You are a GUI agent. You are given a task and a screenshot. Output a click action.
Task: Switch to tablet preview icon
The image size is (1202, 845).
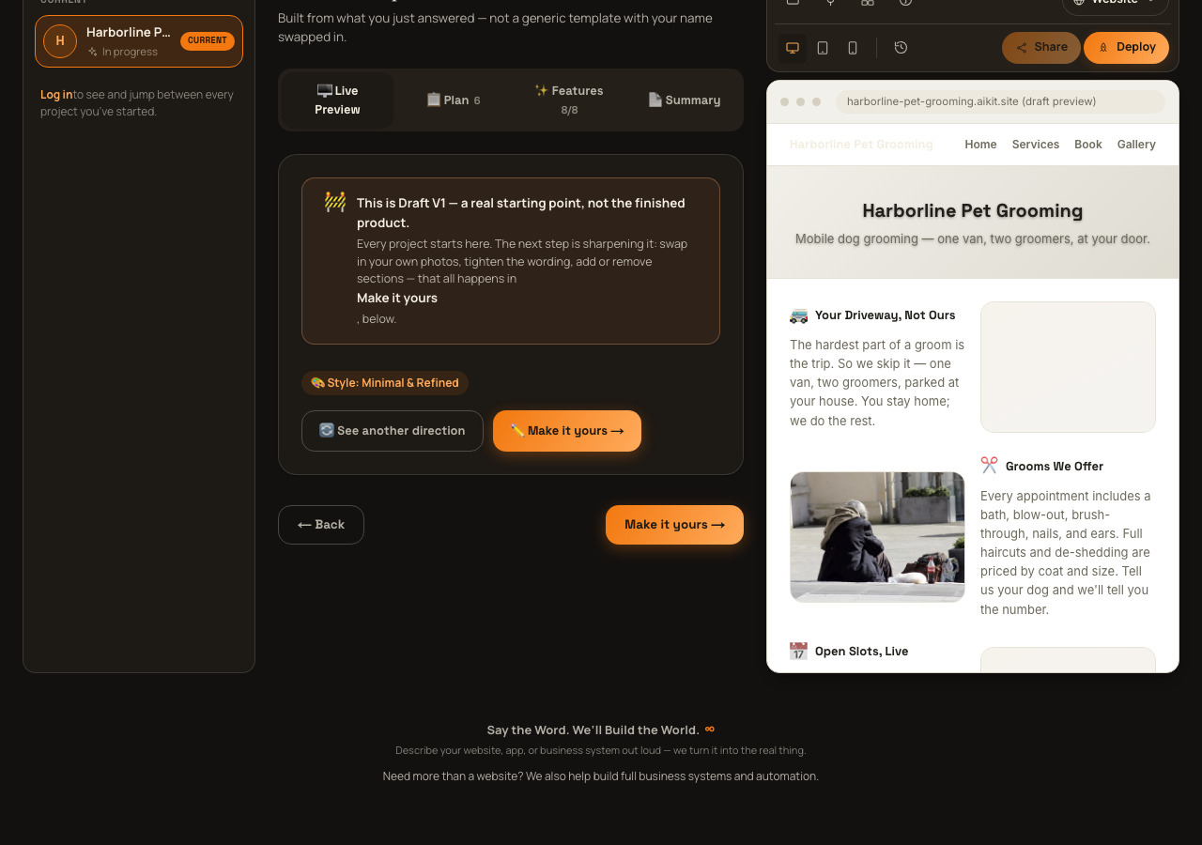click(823, 48)
